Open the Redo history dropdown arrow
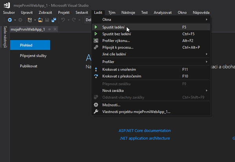 tap(79, 20)
